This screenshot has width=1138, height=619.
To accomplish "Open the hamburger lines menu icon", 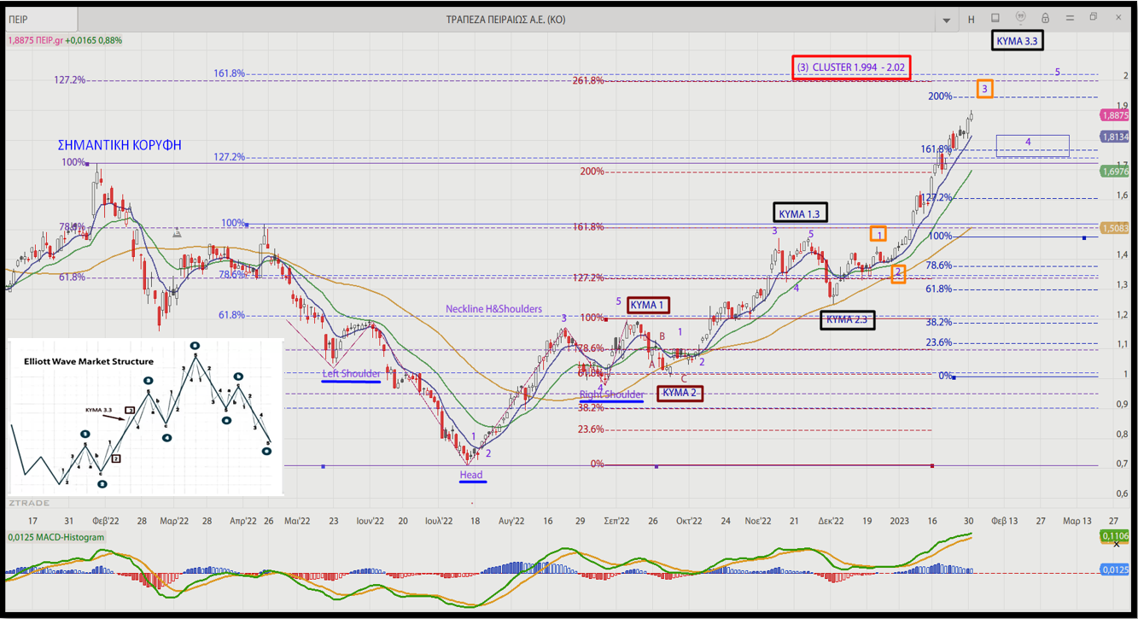I will (x=1070, y=18).
